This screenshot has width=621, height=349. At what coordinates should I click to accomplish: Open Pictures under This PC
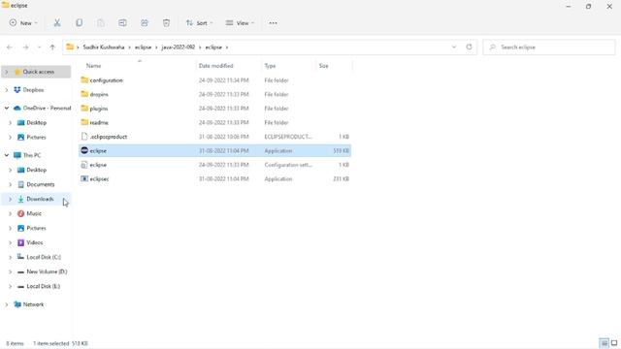pyautogui.click(x=36, y=229)
